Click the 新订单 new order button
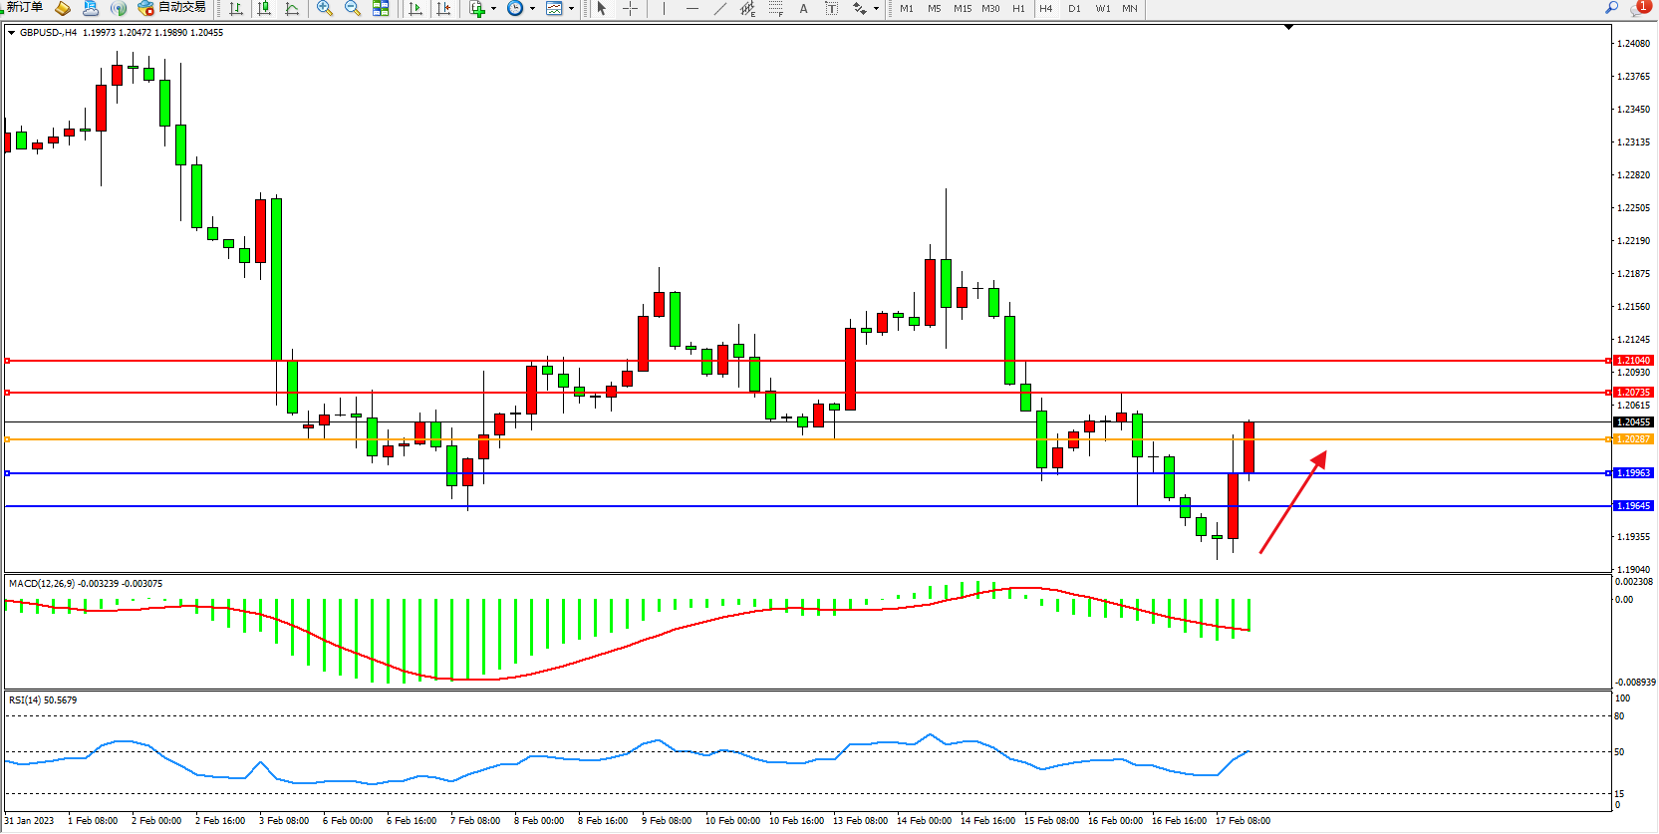This screenshot has width=1659, height=834. point(24,8)
